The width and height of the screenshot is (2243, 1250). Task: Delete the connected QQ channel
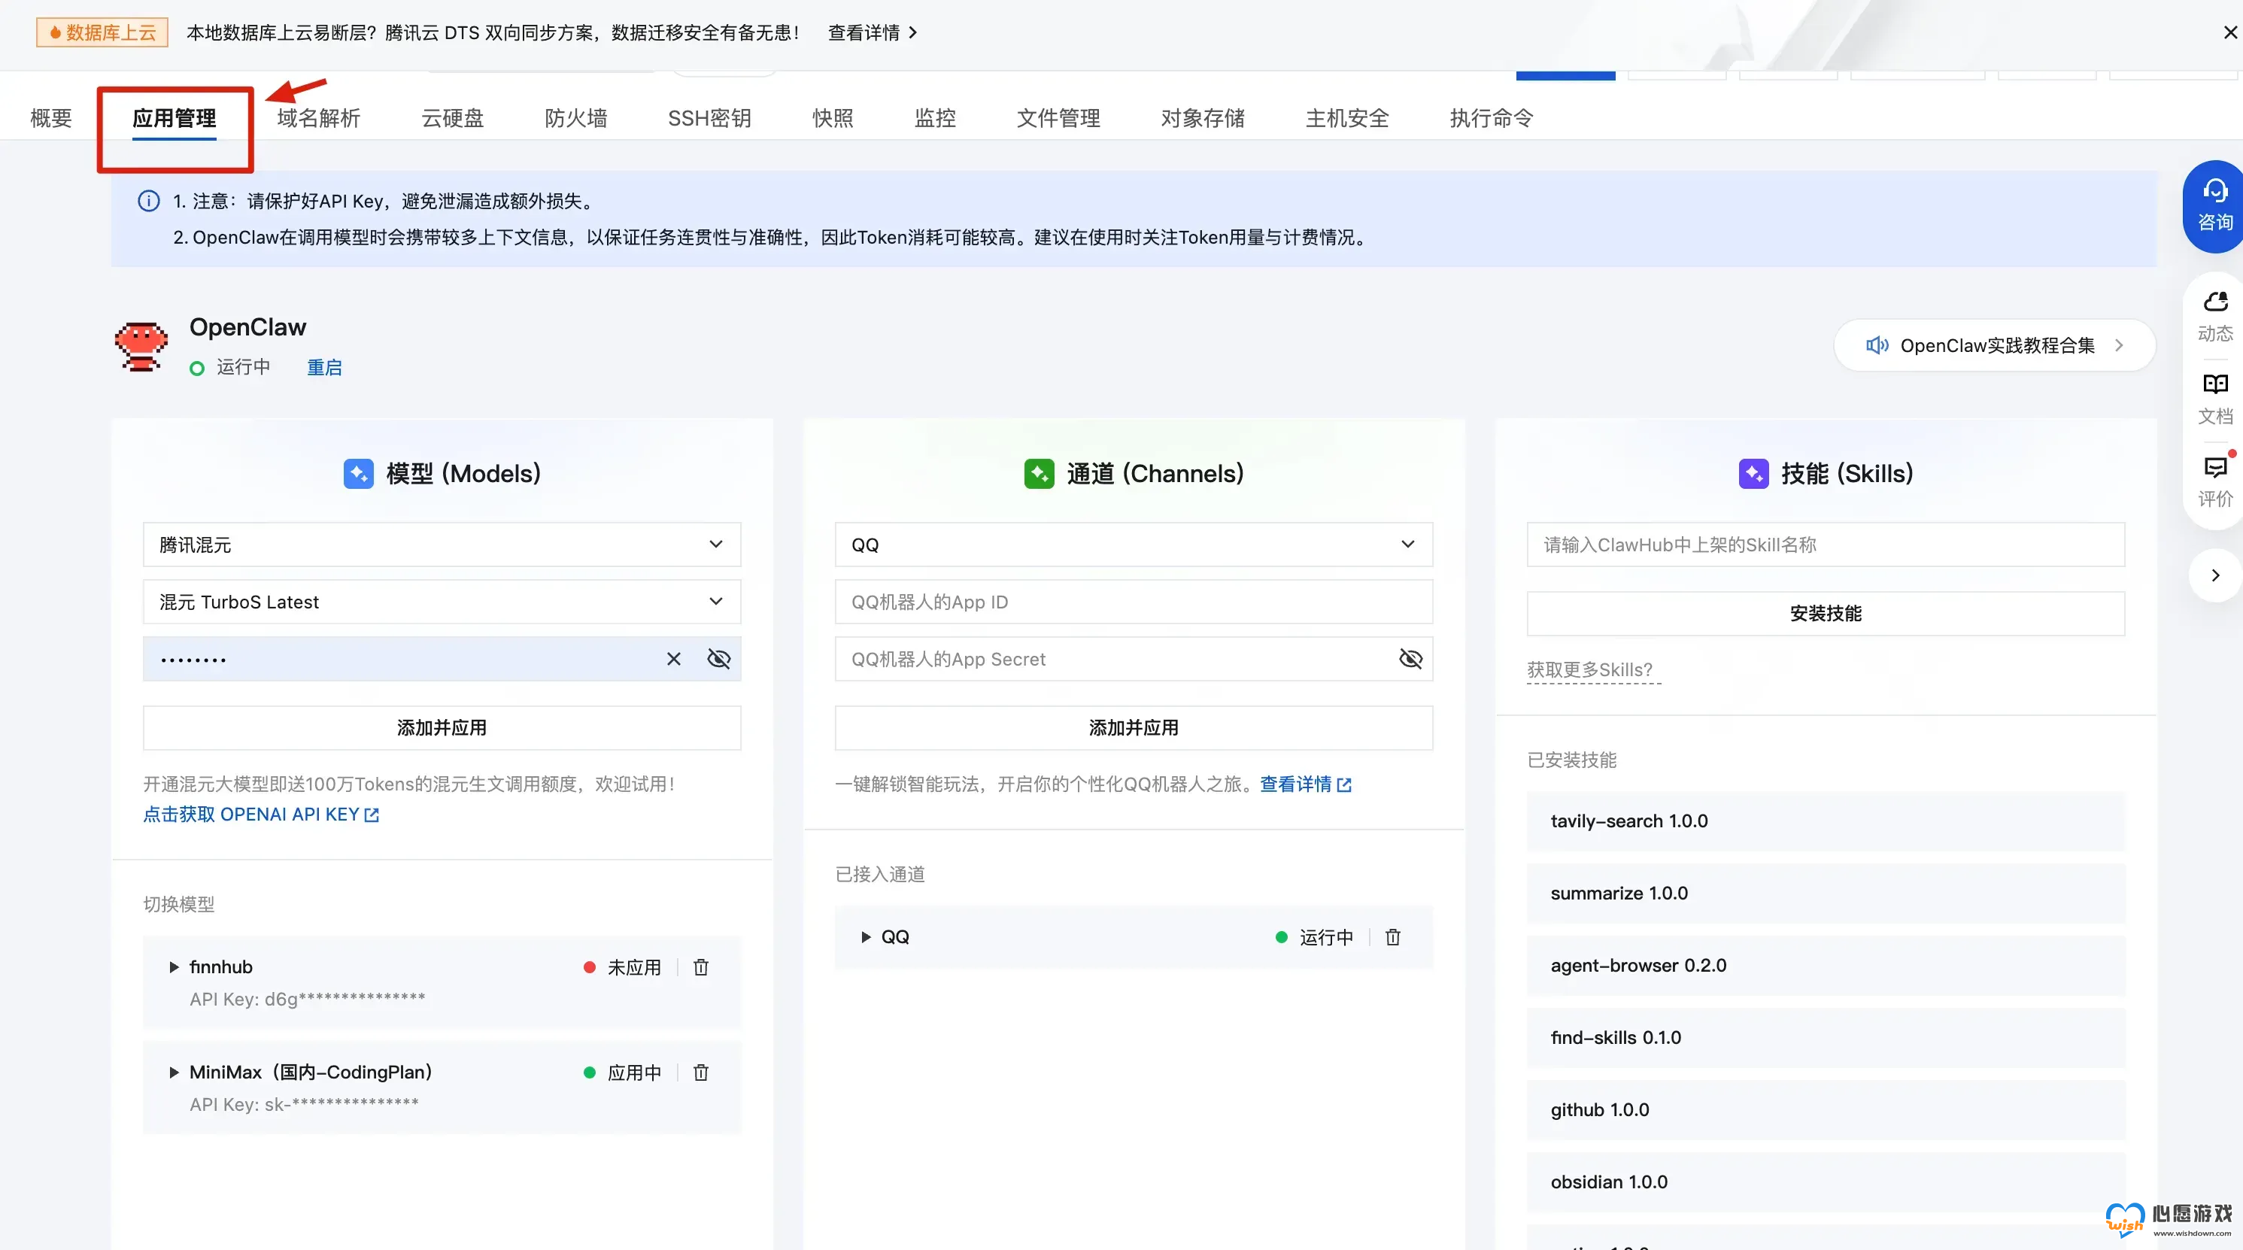click(x=1393, y=937)
